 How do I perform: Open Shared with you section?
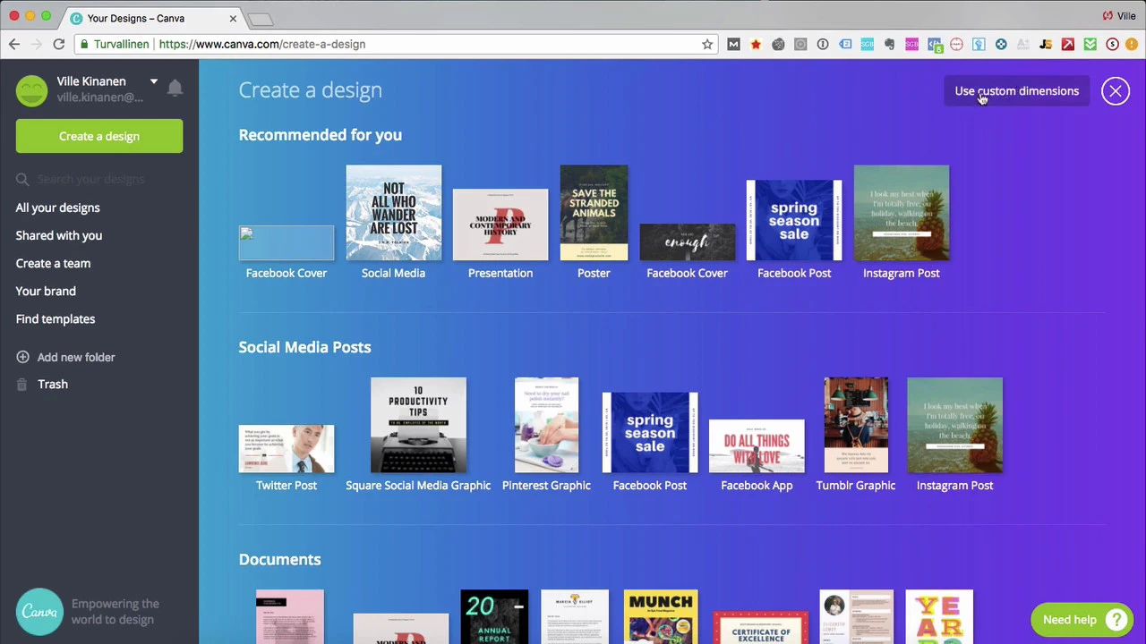pos(59,235)
